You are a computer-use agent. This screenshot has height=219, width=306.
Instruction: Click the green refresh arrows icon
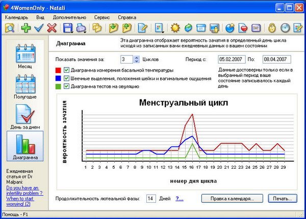(188, 28)
